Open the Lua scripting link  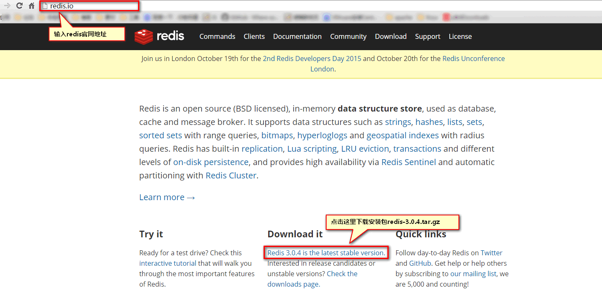312,149
